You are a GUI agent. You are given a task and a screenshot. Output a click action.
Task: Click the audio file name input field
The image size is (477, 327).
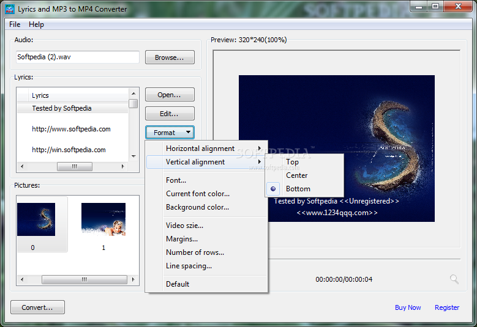point(78,57)
